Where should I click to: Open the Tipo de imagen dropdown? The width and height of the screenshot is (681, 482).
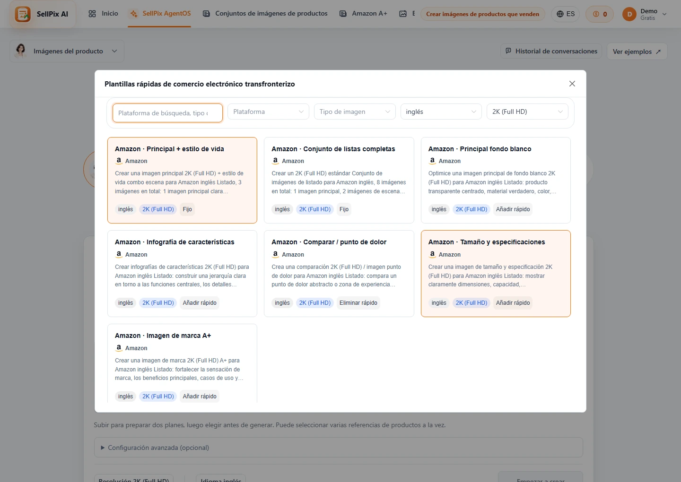(355, 112)
